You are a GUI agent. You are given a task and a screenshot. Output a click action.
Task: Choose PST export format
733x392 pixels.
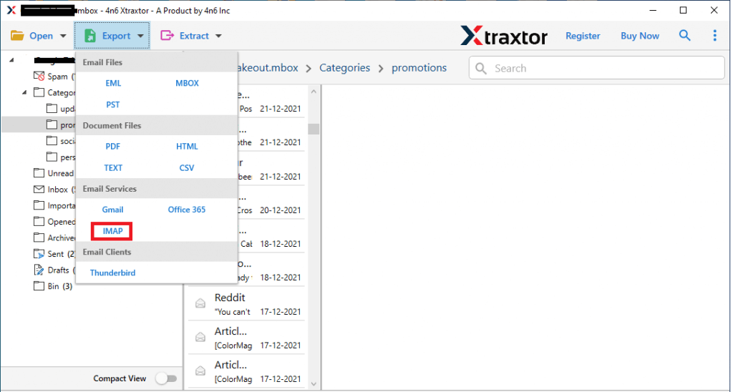pyautogui.click(x=112, y=104)
